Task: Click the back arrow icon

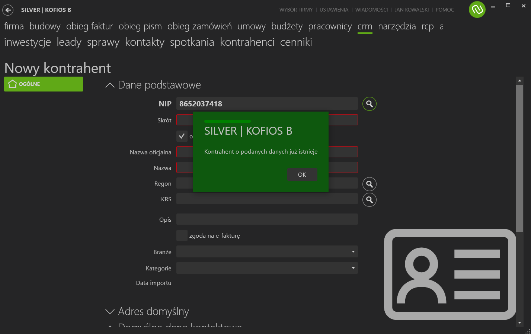Action: (x=8, y=10)
